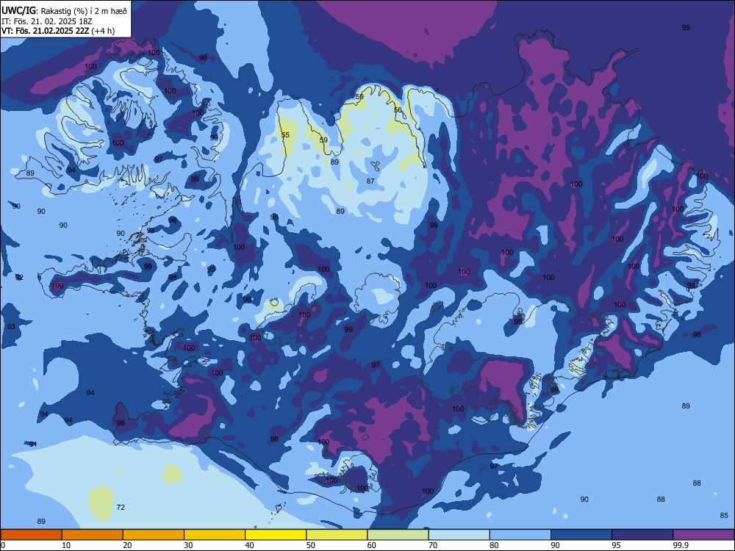Viewport: 735px width, 551px height.
Task: Click the humidity value '93' on the map
Action: coord(11,327)
